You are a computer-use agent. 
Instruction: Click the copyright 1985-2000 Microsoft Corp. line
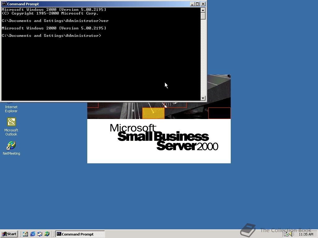click(50, 13)
